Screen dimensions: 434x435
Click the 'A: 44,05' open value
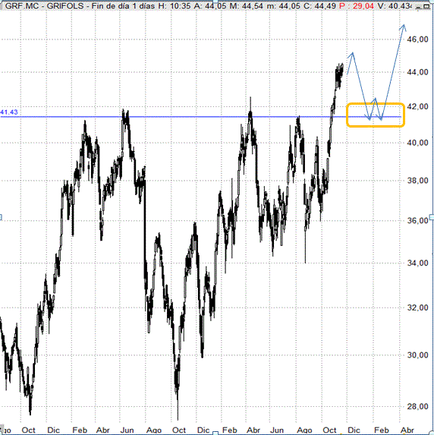click(x=210, y=6)
